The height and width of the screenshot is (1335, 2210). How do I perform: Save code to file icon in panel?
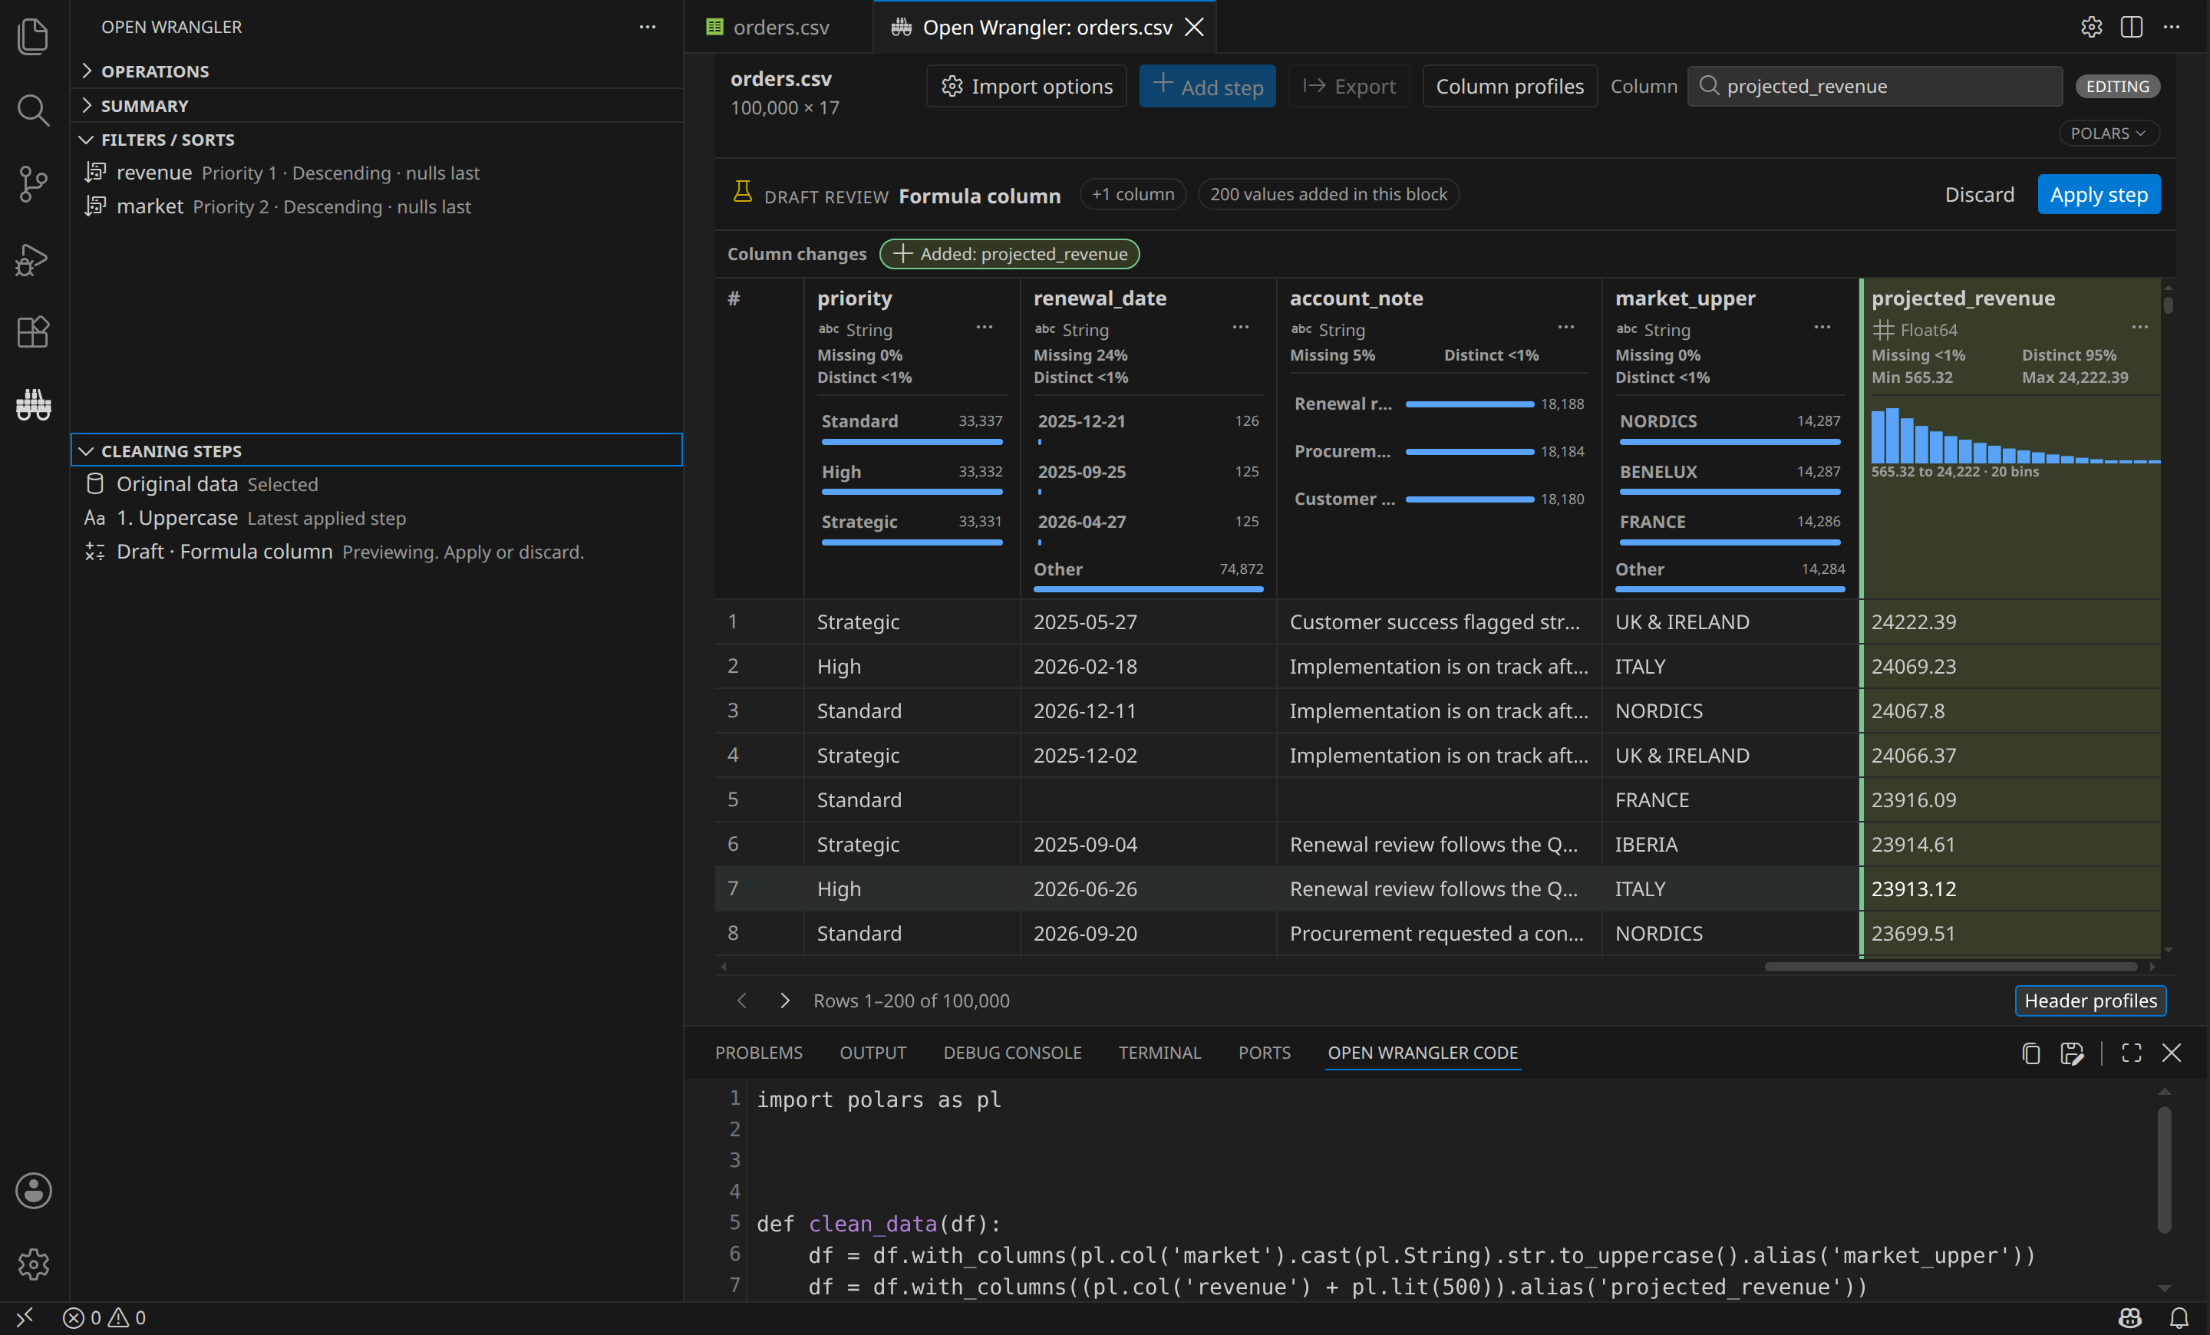coord(2072,1053)
